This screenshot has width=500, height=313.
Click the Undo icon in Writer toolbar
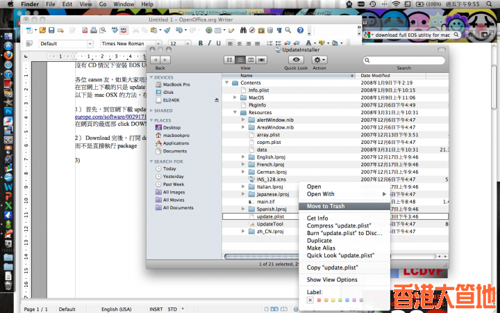point(179,31)
